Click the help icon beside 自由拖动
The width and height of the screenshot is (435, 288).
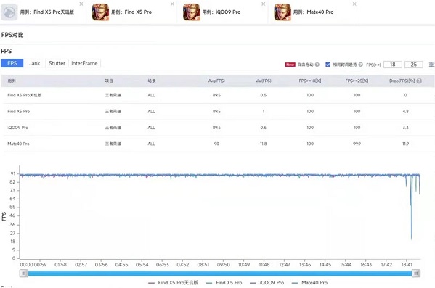[317, 65]
